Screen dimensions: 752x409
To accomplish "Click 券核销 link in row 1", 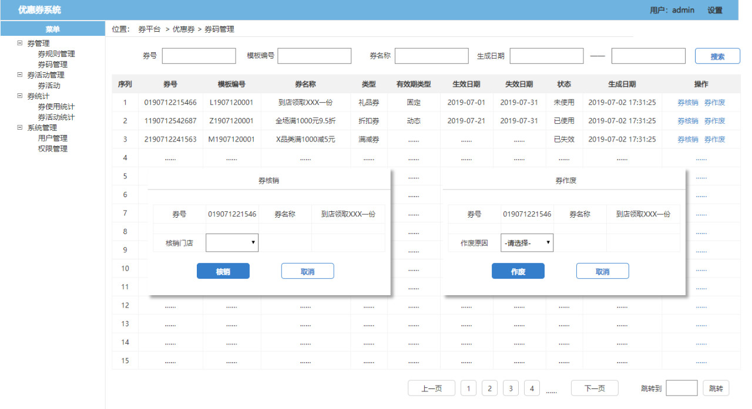I will coord(688,103).
